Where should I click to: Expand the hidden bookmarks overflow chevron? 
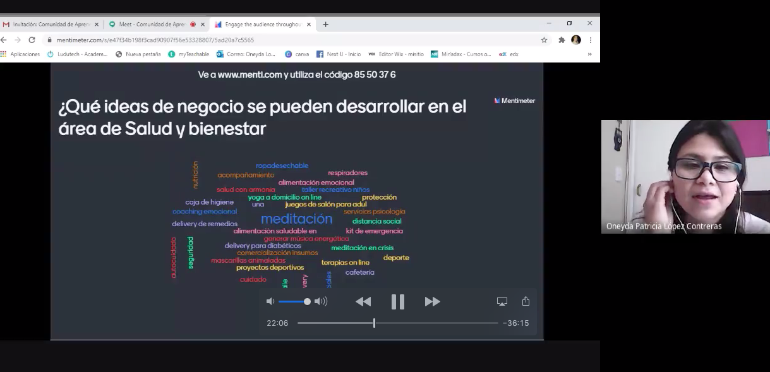(589, 54)
